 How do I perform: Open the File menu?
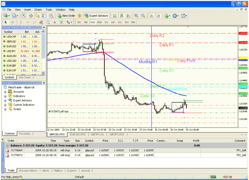[9, 10]
